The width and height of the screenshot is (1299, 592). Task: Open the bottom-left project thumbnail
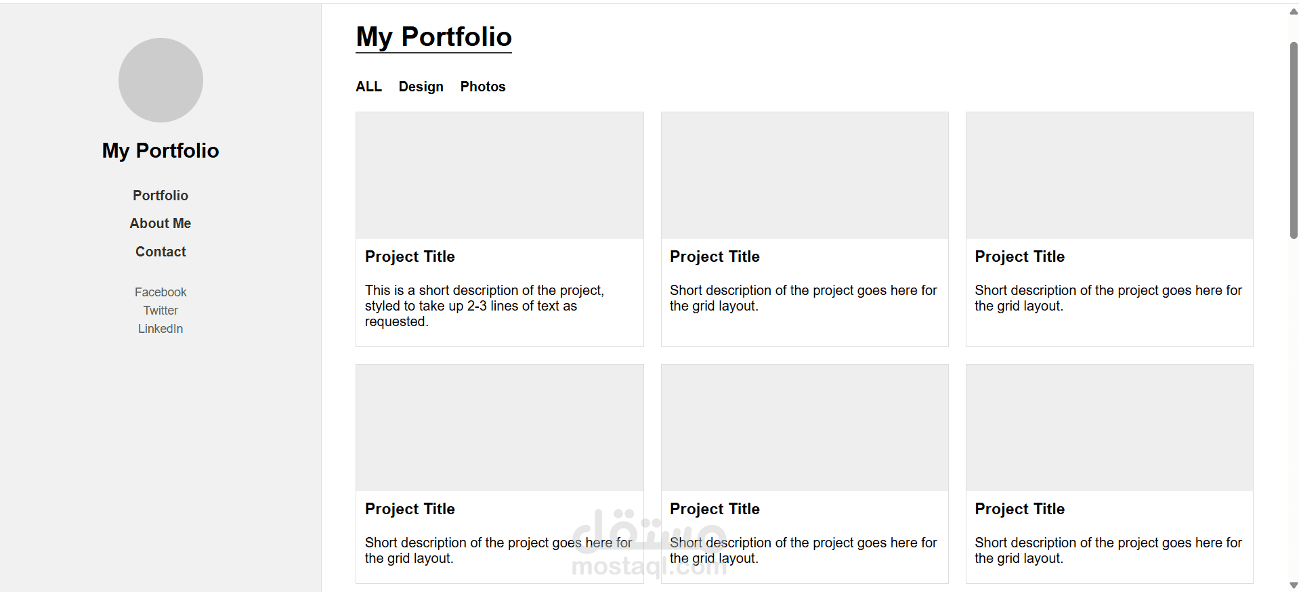(499, 428)
